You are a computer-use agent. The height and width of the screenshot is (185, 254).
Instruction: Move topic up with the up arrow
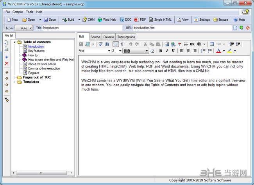7,72
